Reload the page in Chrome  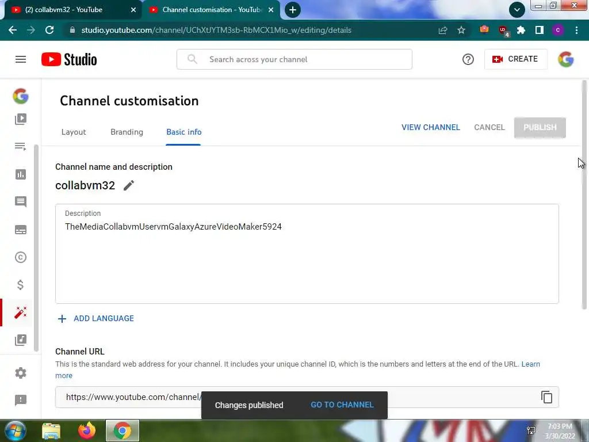(49, 30)
